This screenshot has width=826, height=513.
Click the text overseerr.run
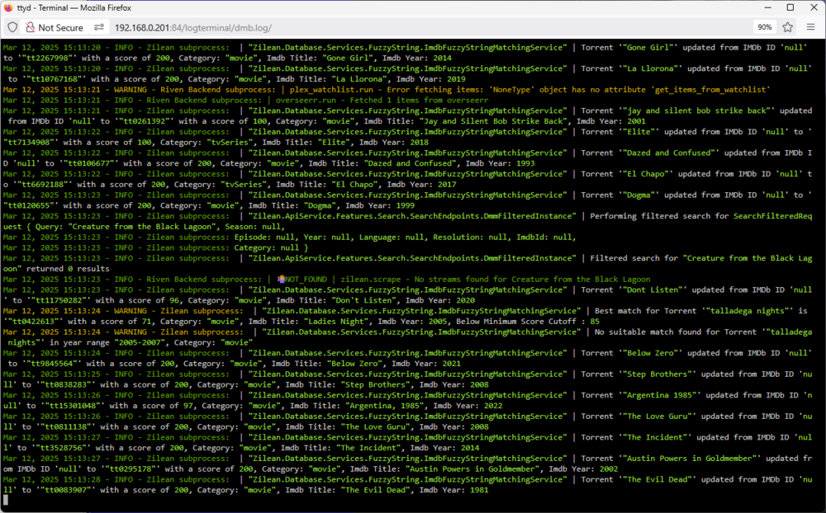coord(306,100)
